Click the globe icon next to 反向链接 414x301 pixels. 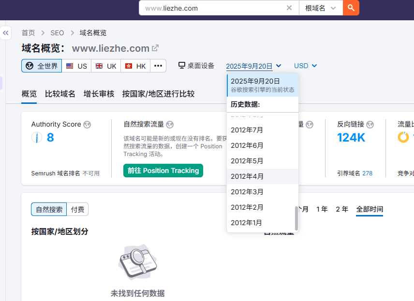pos(370,125)
